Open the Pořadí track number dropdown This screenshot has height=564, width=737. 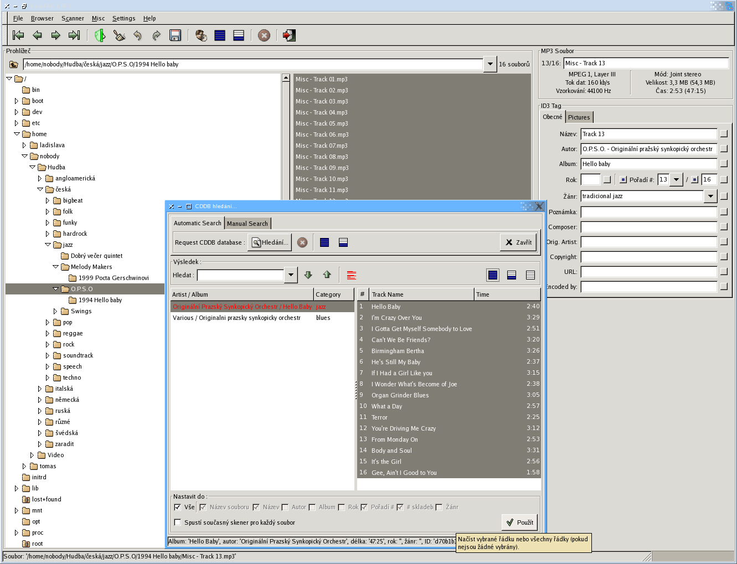677,179
